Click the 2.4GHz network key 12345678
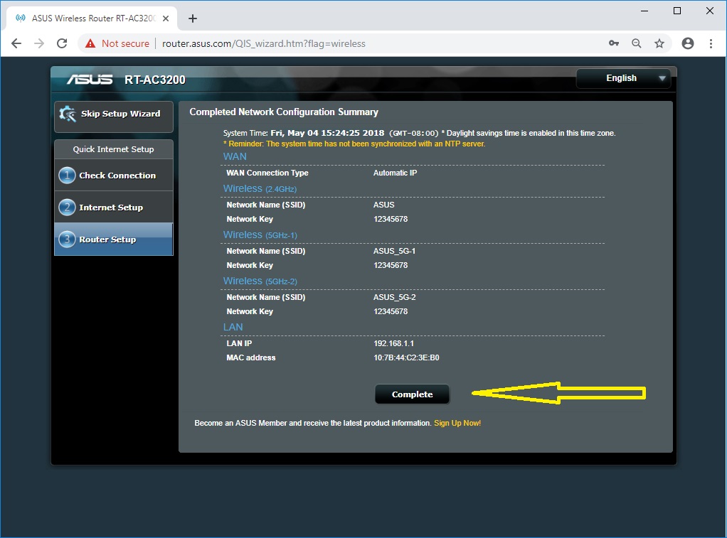 (x=391, y=219)
